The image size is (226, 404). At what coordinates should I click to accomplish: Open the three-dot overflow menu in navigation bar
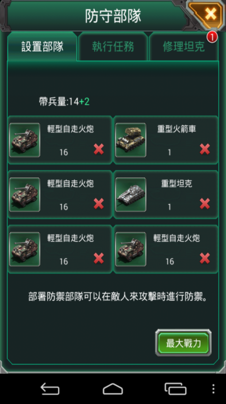[x=214, y=389]
